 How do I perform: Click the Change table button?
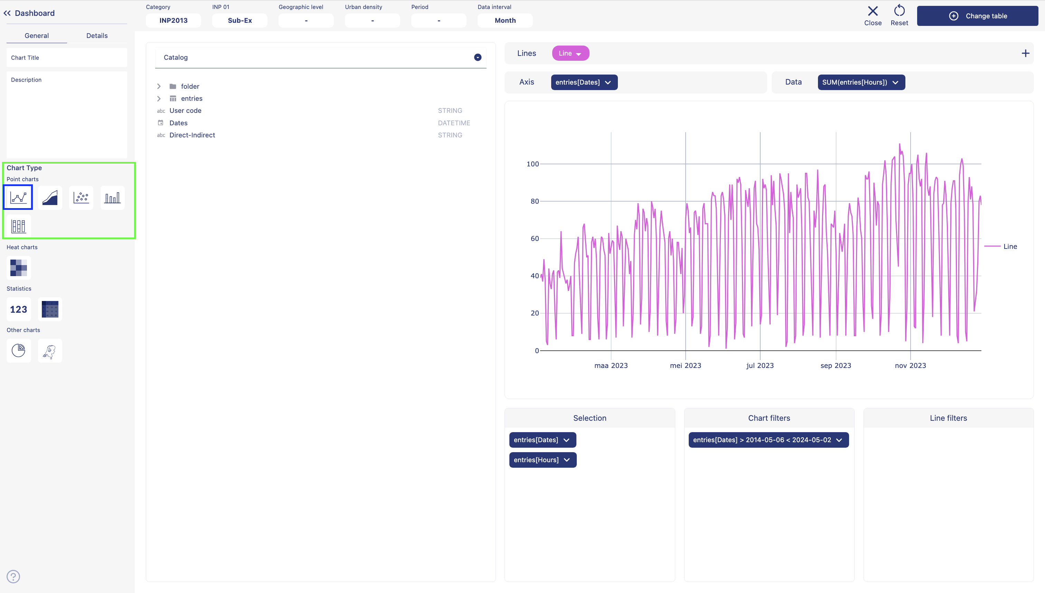[977, 16]
